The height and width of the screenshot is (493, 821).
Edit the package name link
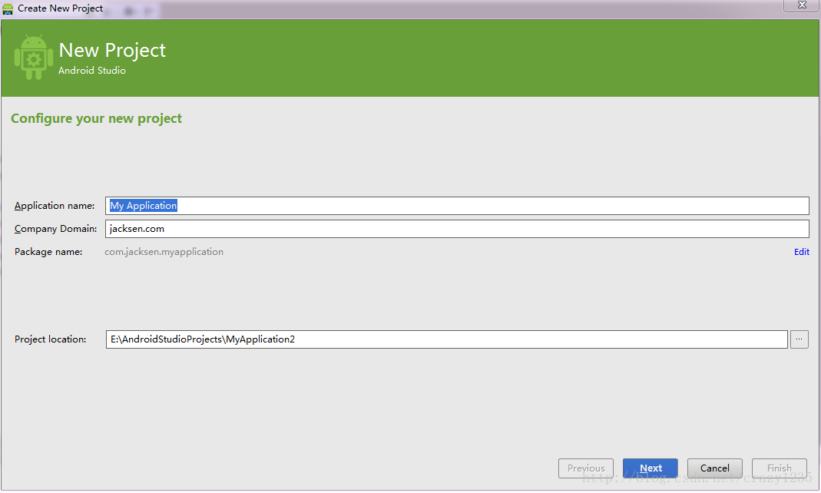pos(802,252)
